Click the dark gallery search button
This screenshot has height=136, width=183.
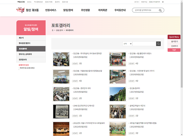pos(158,44)
